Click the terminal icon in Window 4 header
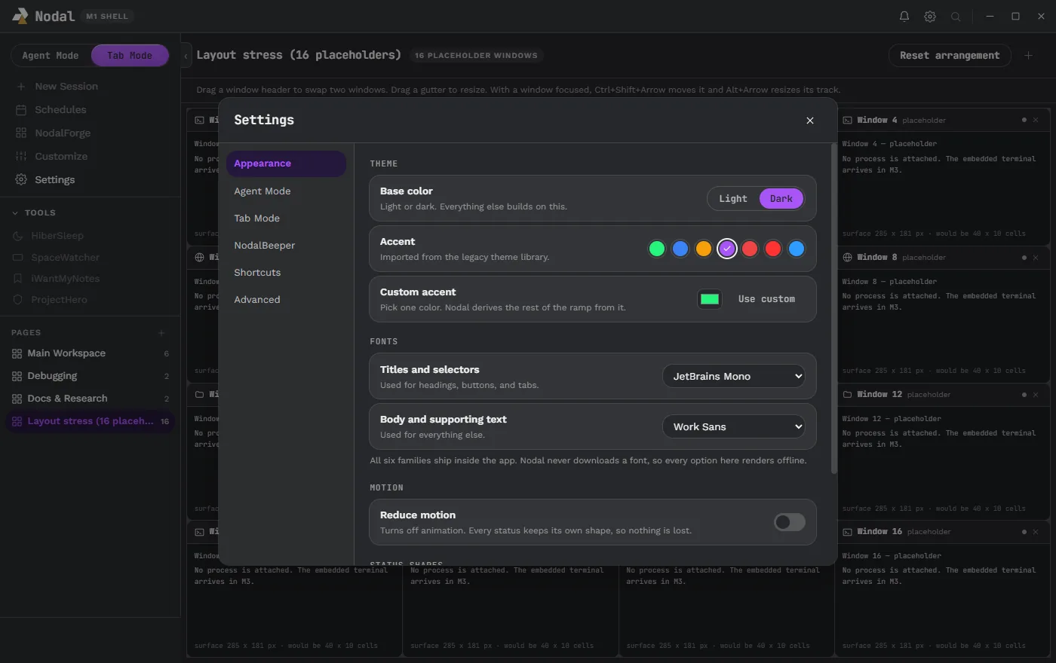The width and height of the screenshot is (1056, 663). [x=848, y=120]
